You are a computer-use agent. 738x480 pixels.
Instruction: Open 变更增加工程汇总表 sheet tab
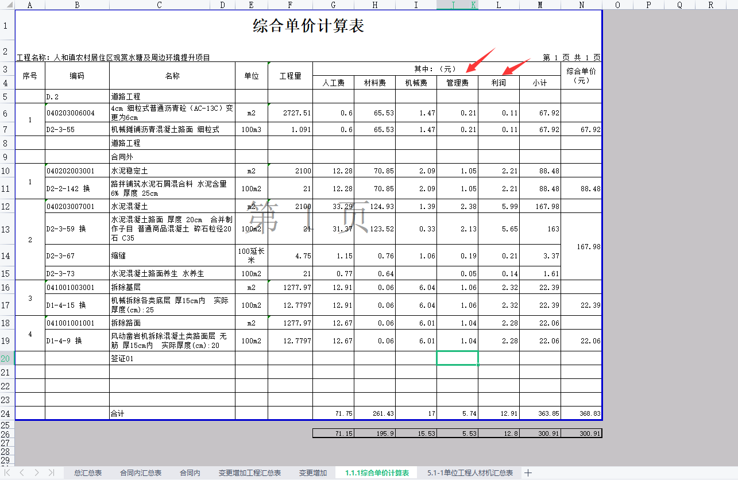coord(250,473)
